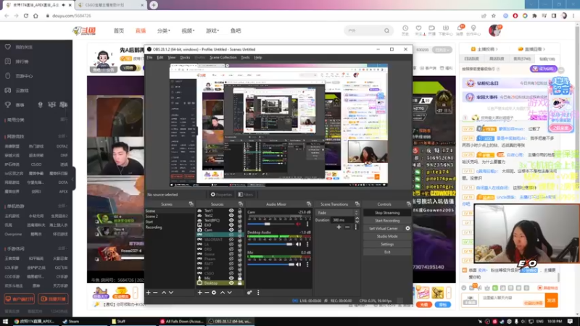
Task: Click trophy icon in Douyu sidebar
Action: coord(8,104)
